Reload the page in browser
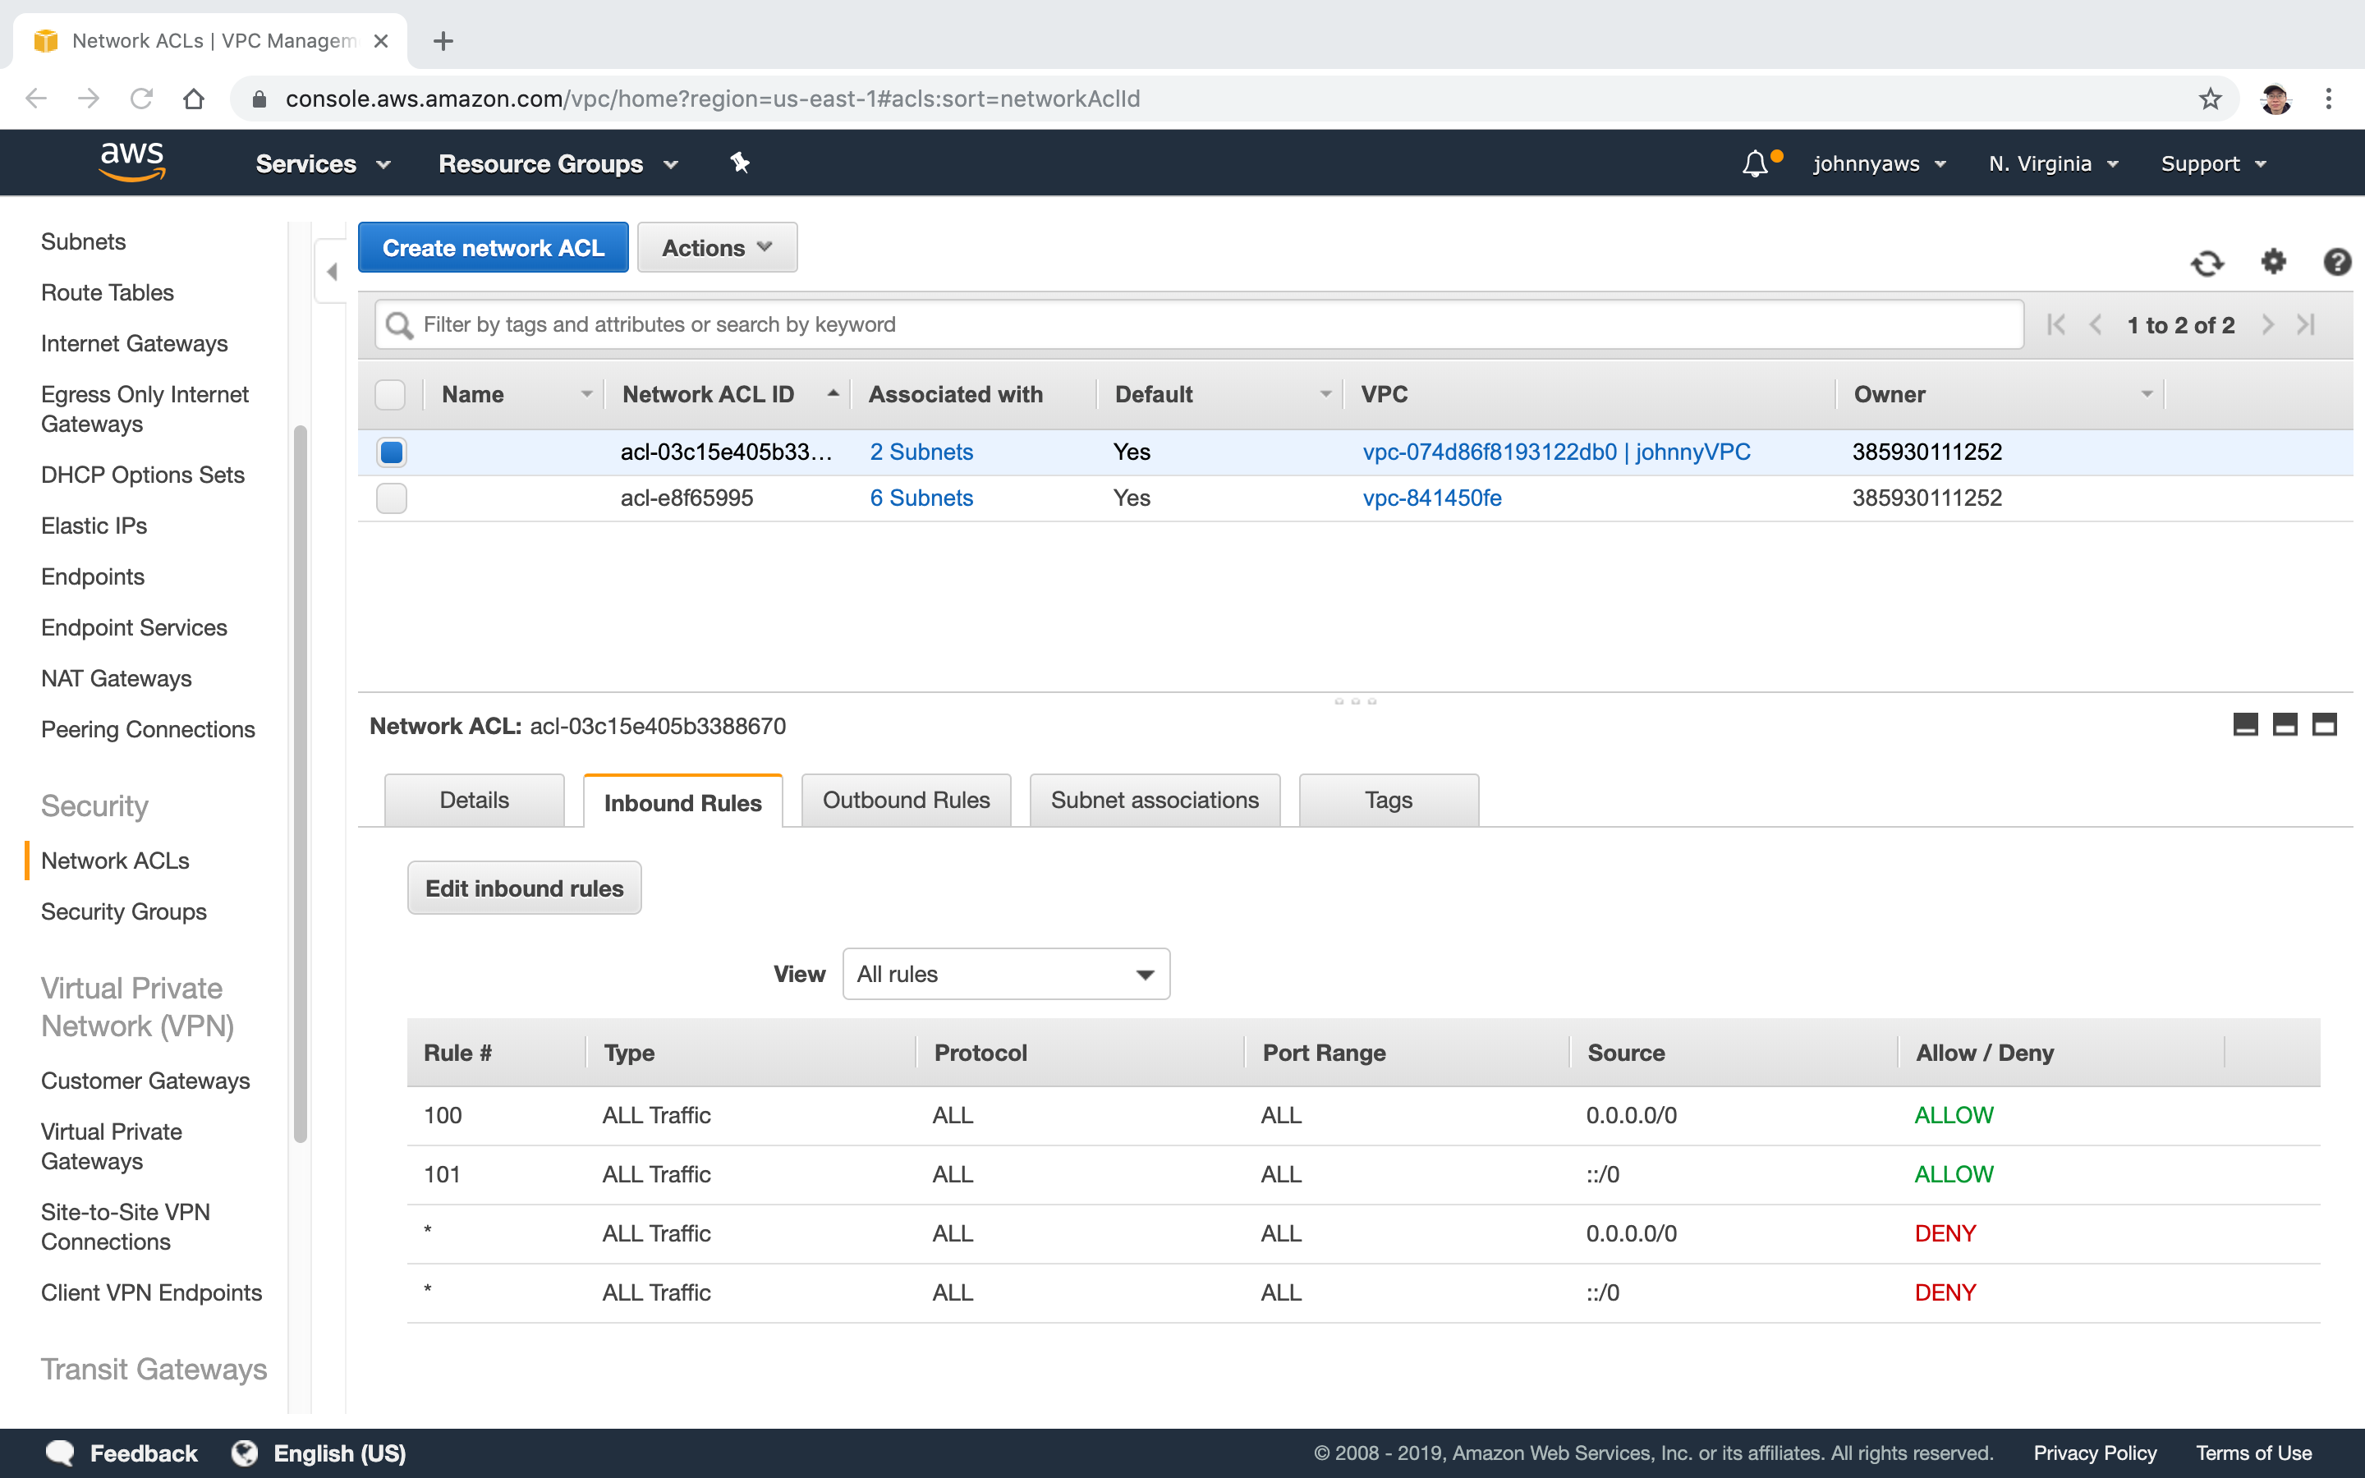This screenshot has width=2365, height=1478. coord(142,99)
